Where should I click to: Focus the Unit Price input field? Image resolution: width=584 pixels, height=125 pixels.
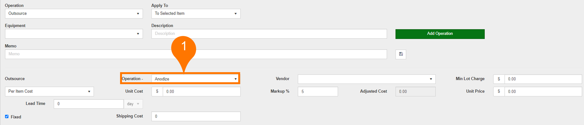543,92
